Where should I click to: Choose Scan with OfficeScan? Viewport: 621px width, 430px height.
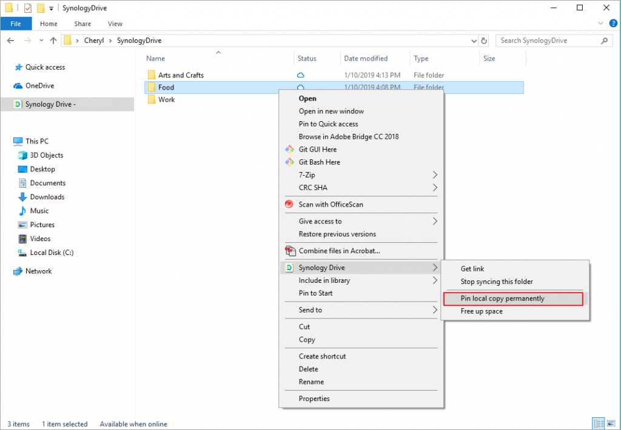click(x=331, y=205)
